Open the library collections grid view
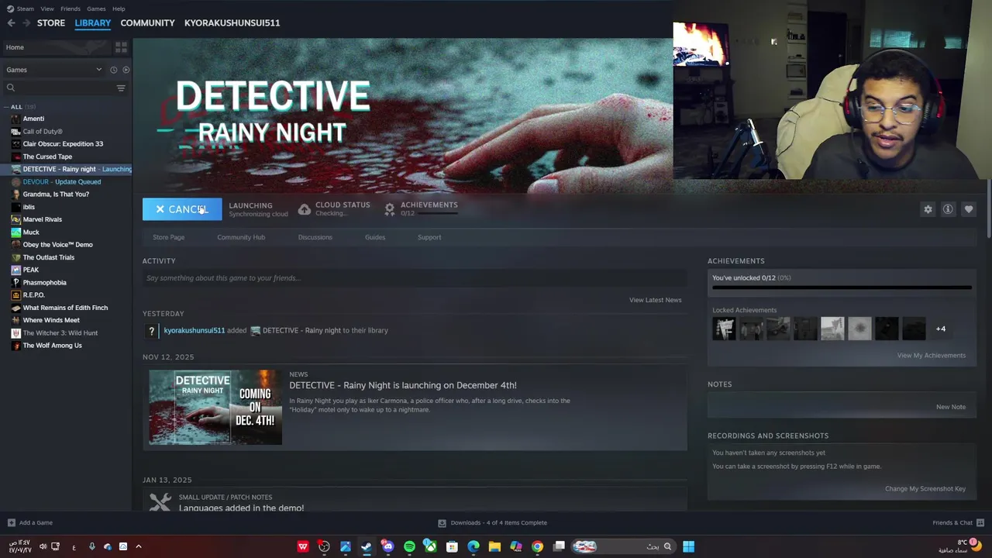 [x=121, y=47]
